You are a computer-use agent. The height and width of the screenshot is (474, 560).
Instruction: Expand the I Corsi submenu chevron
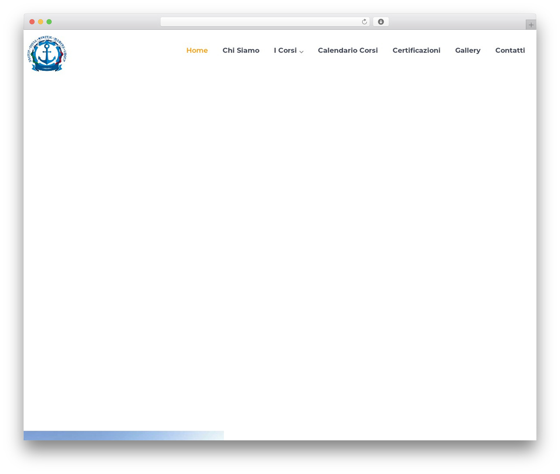point(301,52)
